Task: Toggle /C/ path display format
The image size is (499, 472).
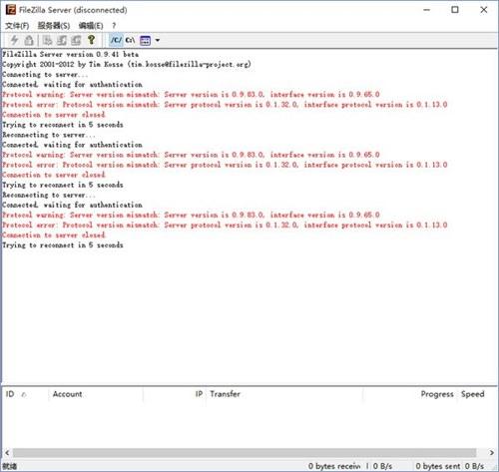Action: [116, 40]
